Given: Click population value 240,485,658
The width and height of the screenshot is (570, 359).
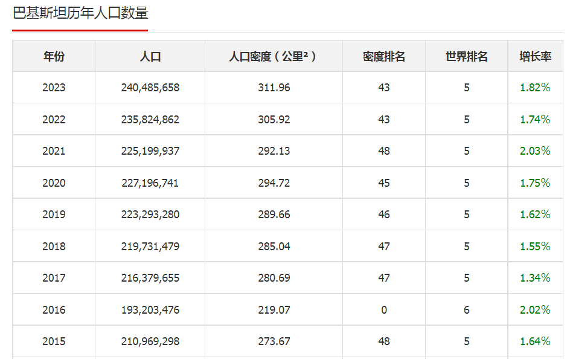Looking at the screenshot, I should click(150, 88).
